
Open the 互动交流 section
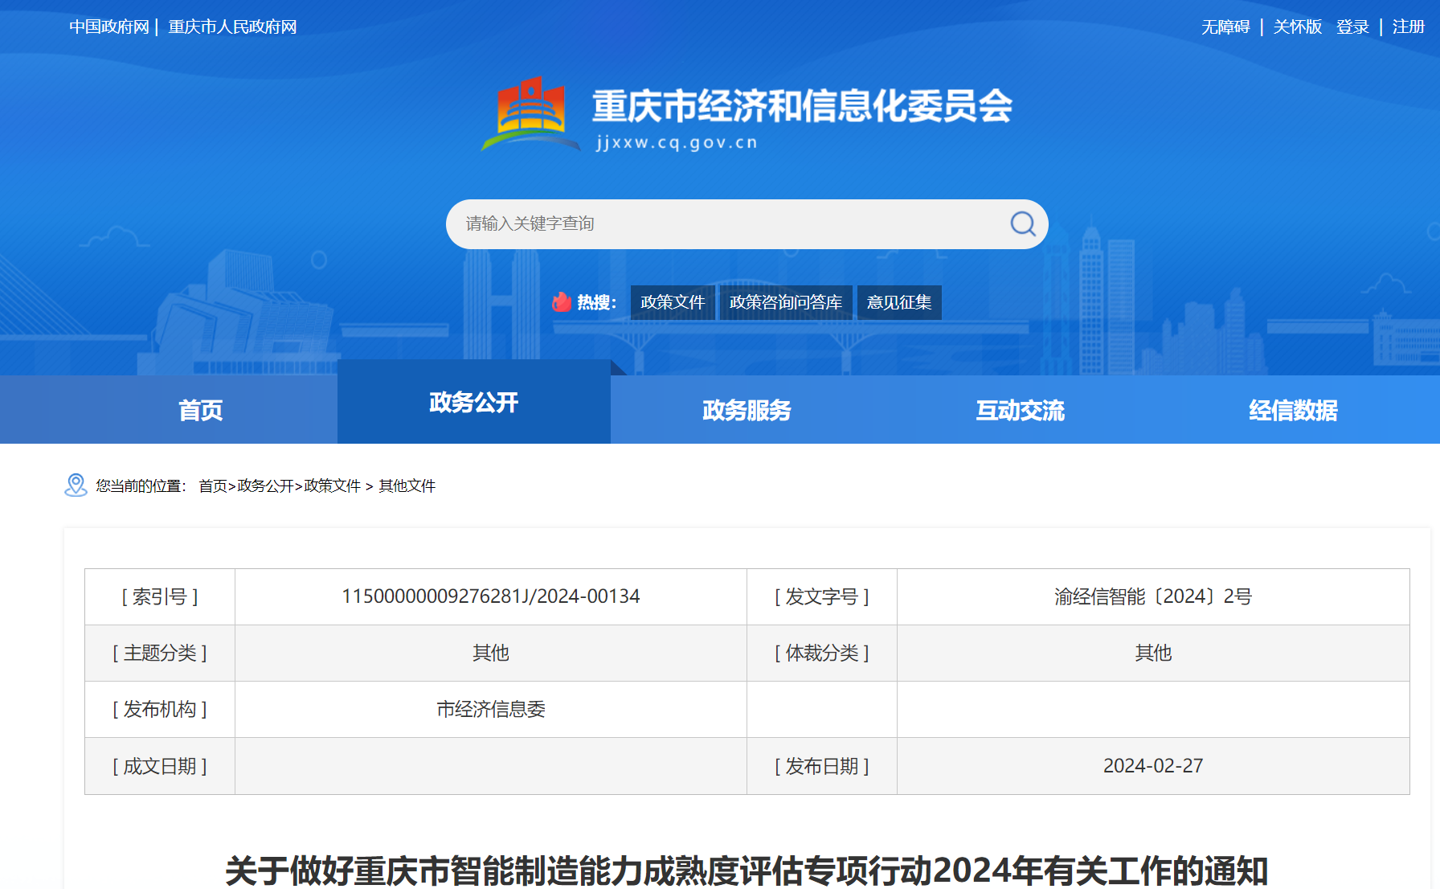coord(1020,410)
